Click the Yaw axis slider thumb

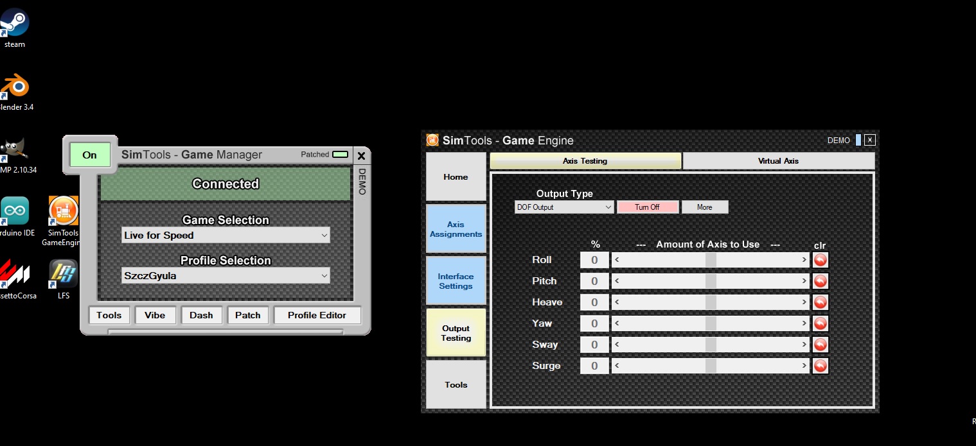(711, 323)
